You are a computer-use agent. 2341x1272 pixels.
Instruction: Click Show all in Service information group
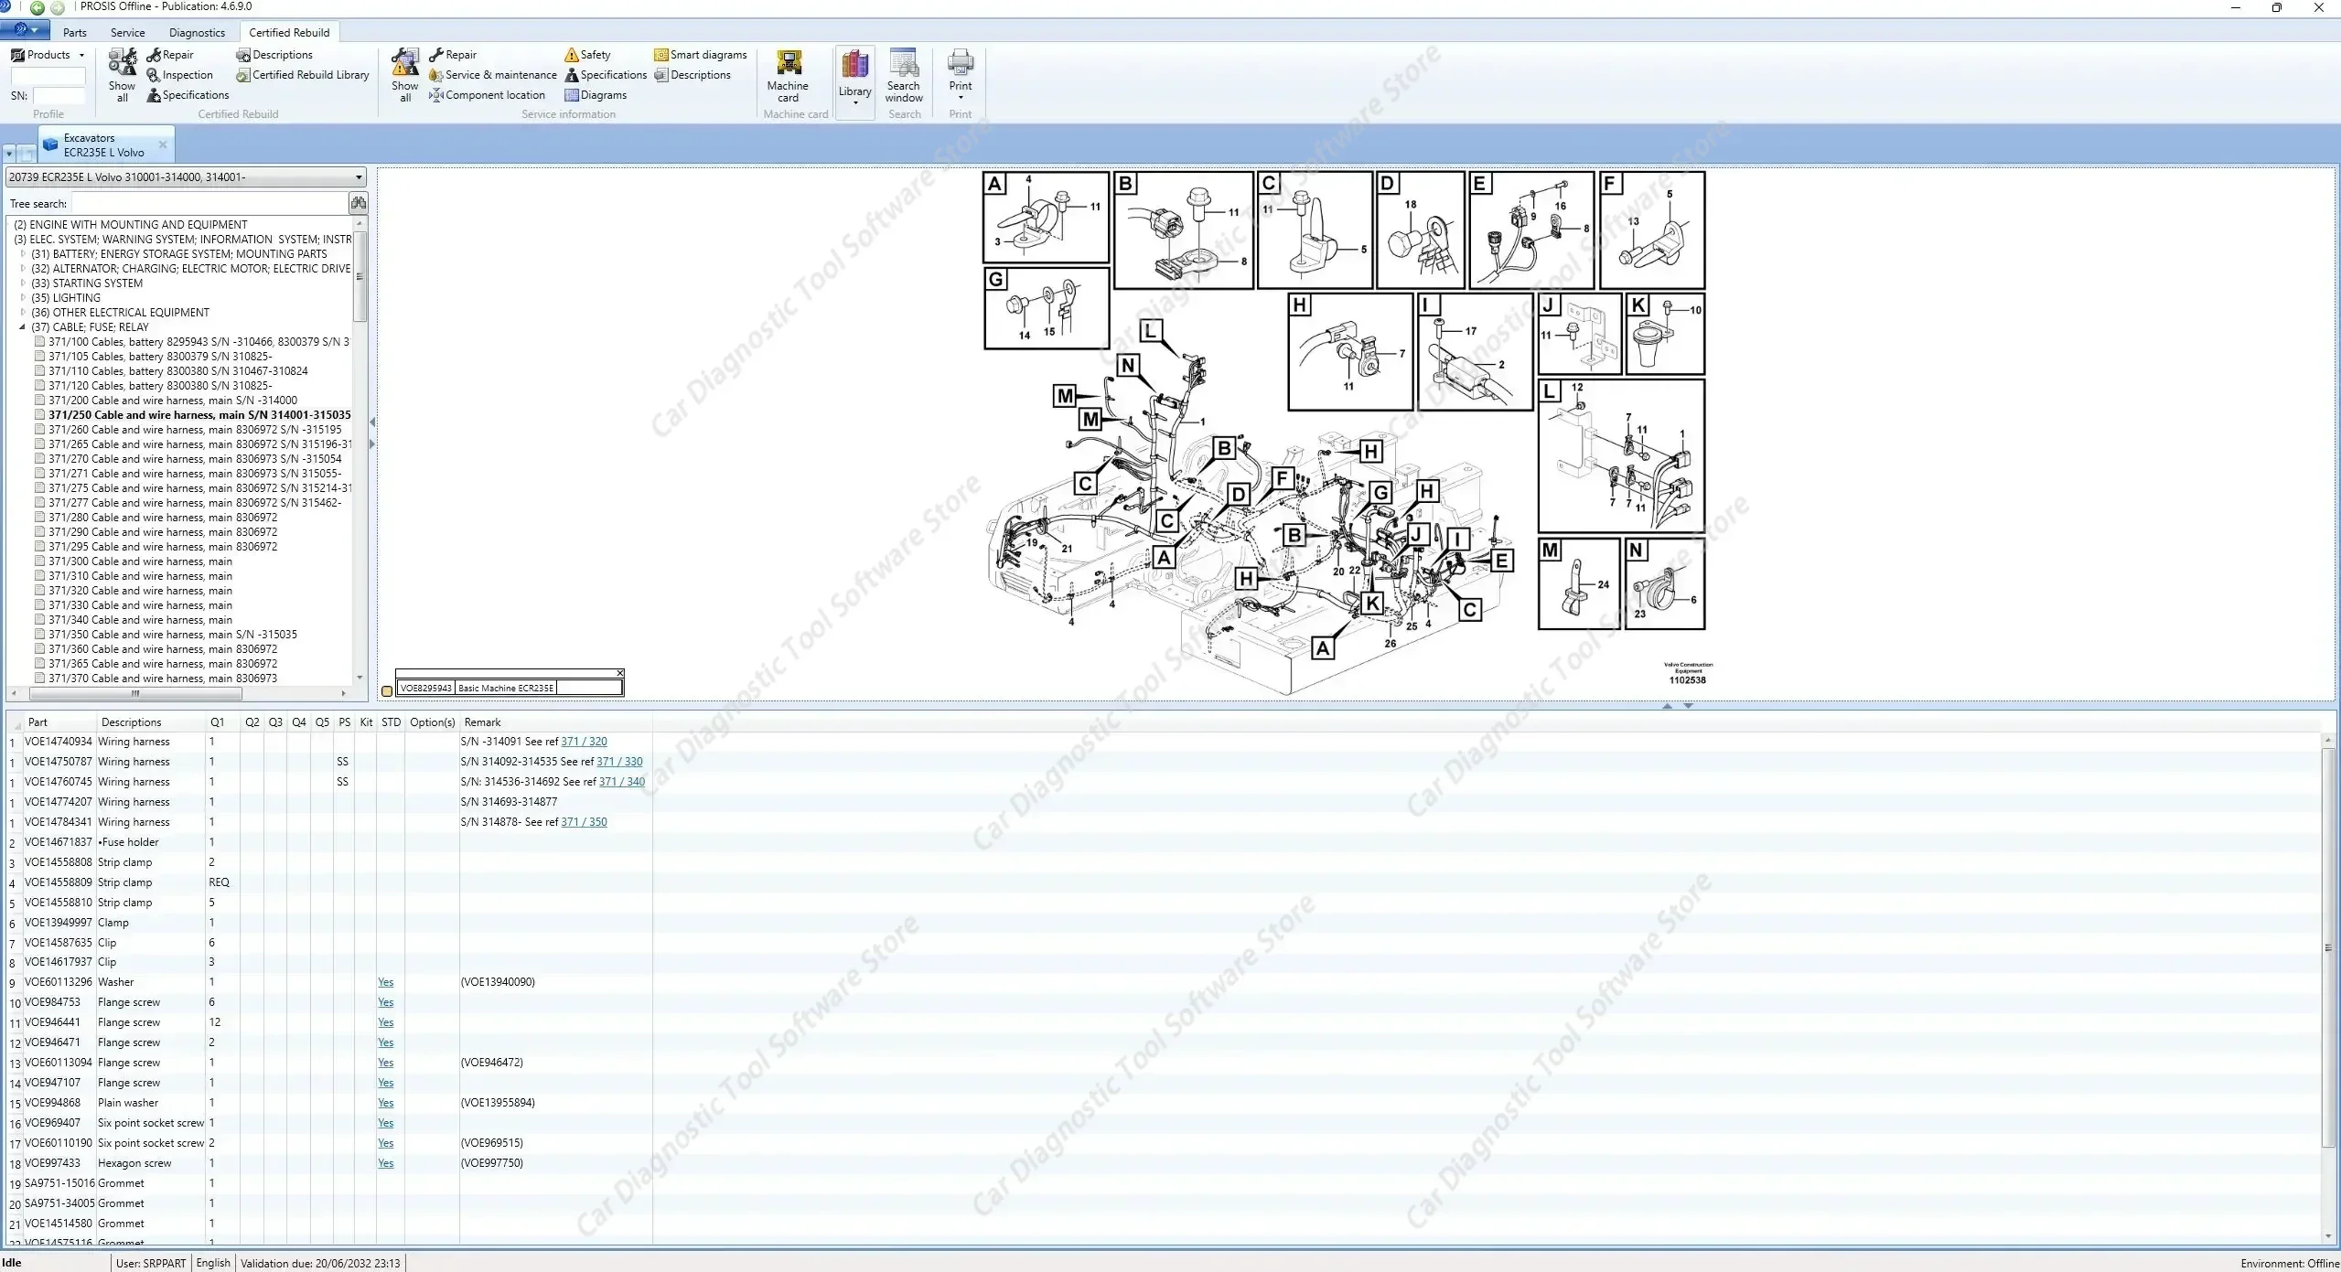[x=404, y=76]
